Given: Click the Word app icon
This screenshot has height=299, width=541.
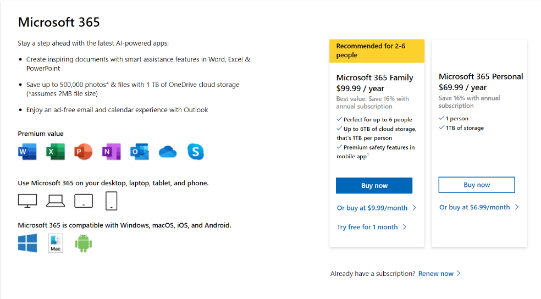Looking at the screenshot, I should [27, 152].
